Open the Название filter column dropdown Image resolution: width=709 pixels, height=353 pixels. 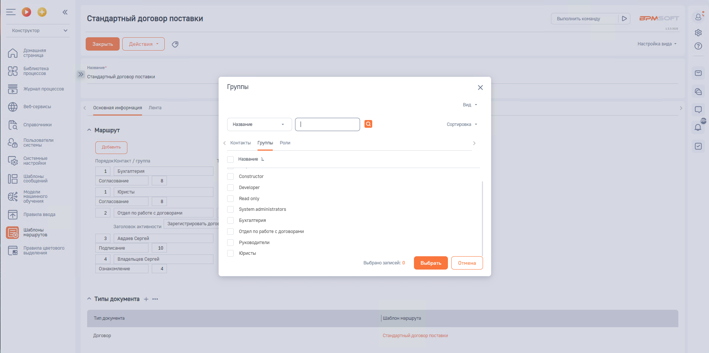click(x=259, y=124)
